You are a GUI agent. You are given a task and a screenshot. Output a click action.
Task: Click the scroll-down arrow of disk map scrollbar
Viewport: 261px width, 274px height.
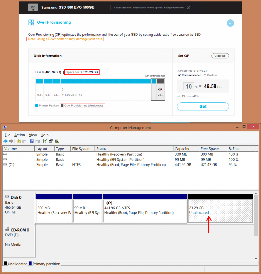coord(256,259)
